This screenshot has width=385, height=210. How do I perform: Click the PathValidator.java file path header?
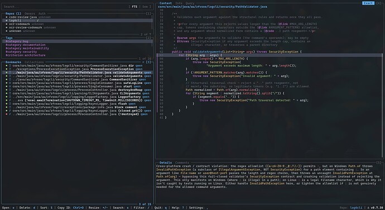click(213, 7)
